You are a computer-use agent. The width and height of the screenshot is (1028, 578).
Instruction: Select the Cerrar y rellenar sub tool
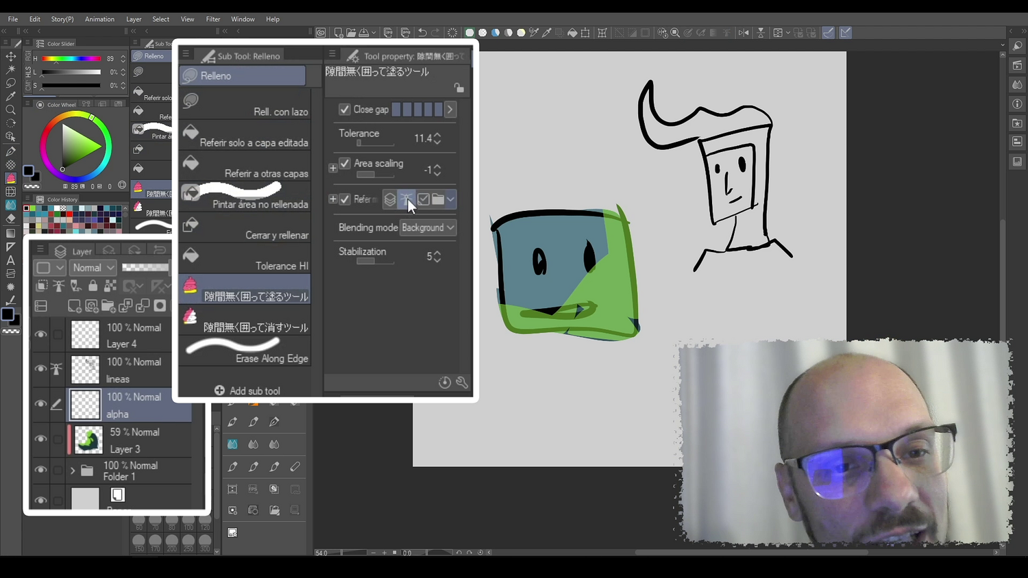(245, 228)
